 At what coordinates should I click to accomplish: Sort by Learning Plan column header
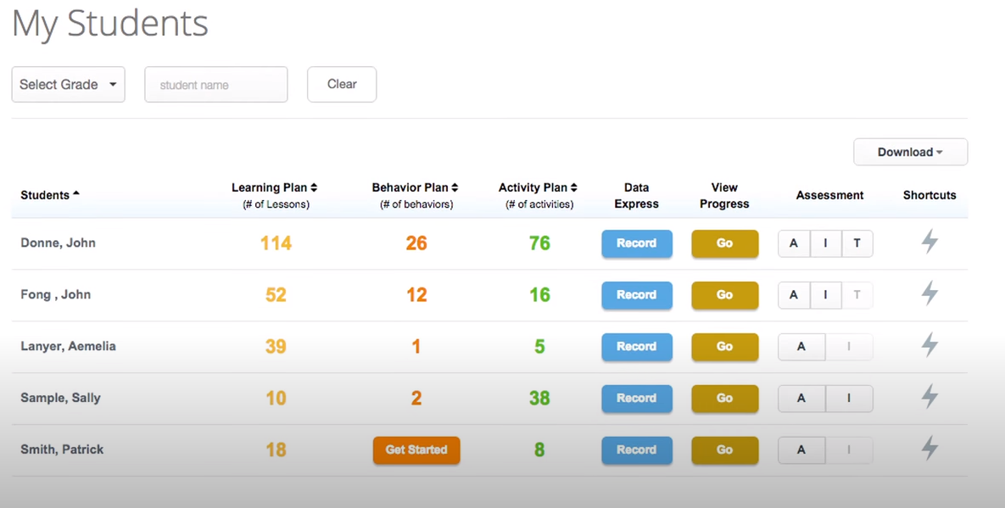(274, 187)
